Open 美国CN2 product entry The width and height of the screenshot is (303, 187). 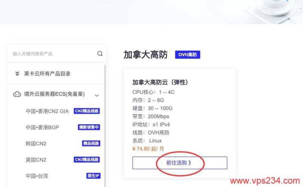point(36,160)
